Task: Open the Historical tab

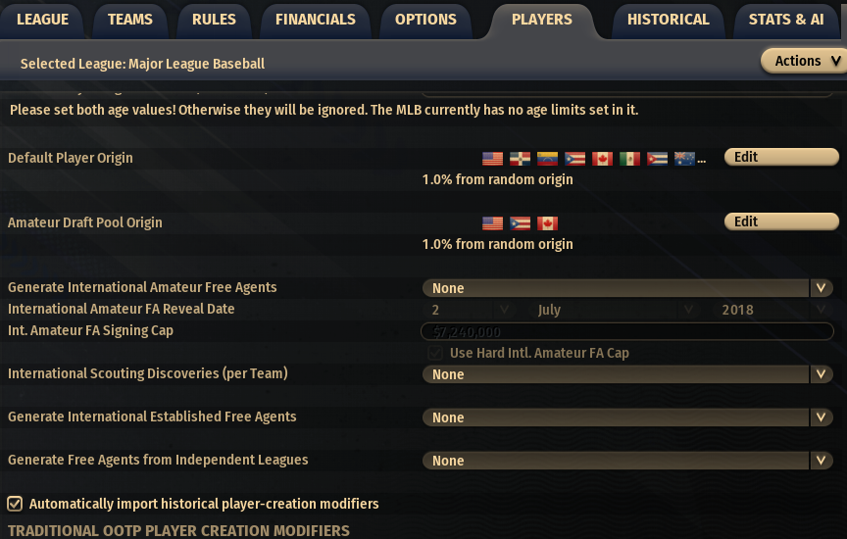Action: (x=668, y=20)
